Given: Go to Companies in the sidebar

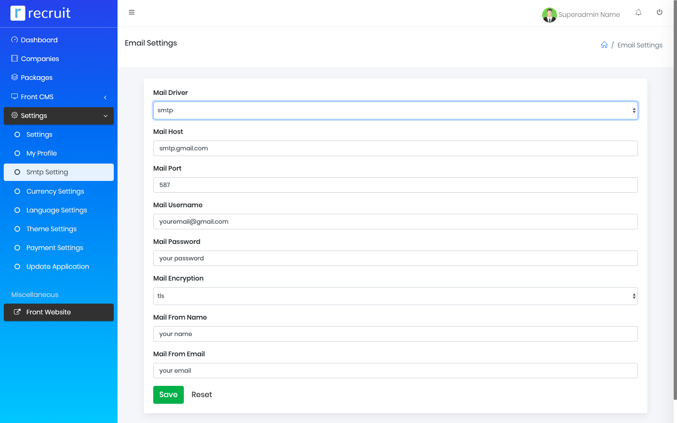Looking at the screenshot, I should coord(40,59).
